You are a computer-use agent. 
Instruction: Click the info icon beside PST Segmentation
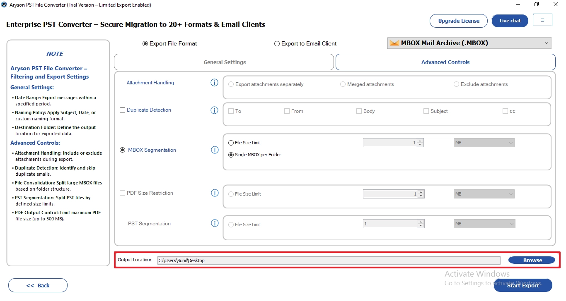[215, 223]
